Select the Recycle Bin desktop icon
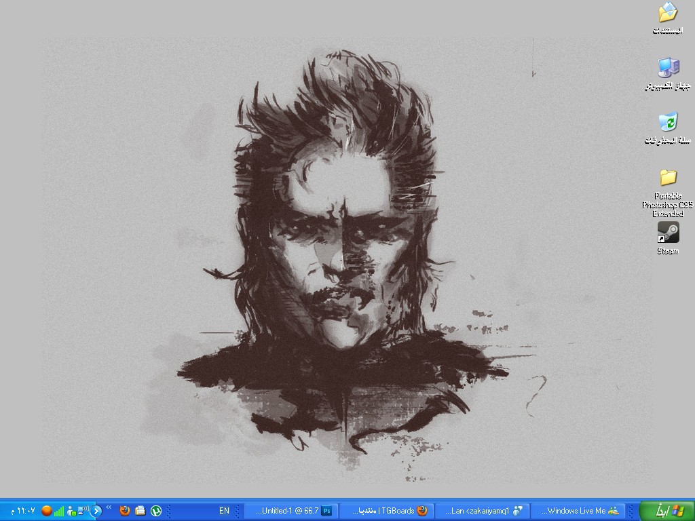The width and height of the screenshot is (695, 521). pyautogui.click(x=668, y=128)
